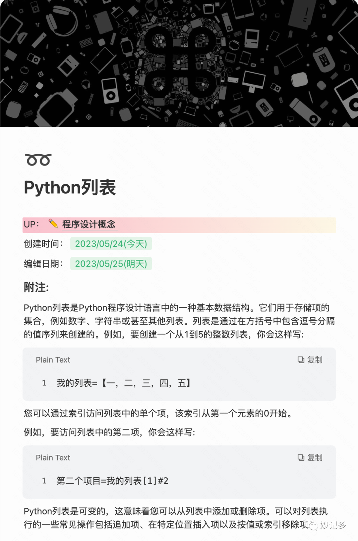Click the WeChat logo watermark near 妙记多

pyautogui.click(x=313, y=525)
